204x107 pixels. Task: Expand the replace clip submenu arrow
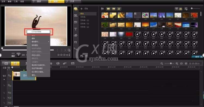tap(49, 42)
